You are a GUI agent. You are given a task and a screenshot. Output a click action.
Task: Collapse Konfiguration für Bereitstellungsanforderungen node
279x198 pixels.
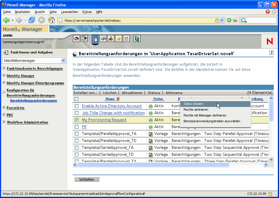(x=4, y=92)
